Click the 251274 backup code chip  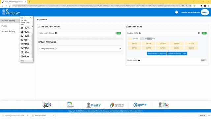click(x=163, y=44)
